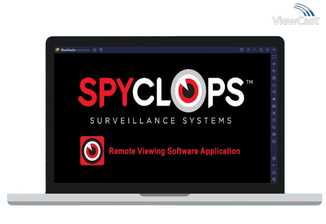
Task: Click the square play icon in sidebar
Action: pyautogui.click(x=274, y=78)
